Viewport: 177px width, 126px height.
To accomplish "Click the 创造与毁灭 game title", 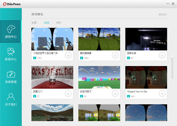I will 86,91.
